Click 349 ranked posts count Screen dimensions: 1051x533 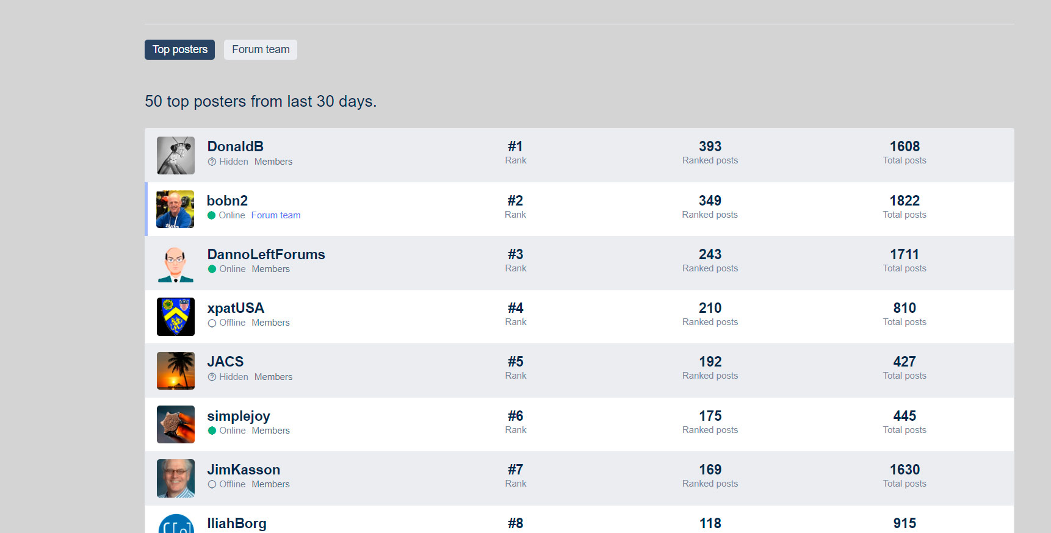(710, 201)
